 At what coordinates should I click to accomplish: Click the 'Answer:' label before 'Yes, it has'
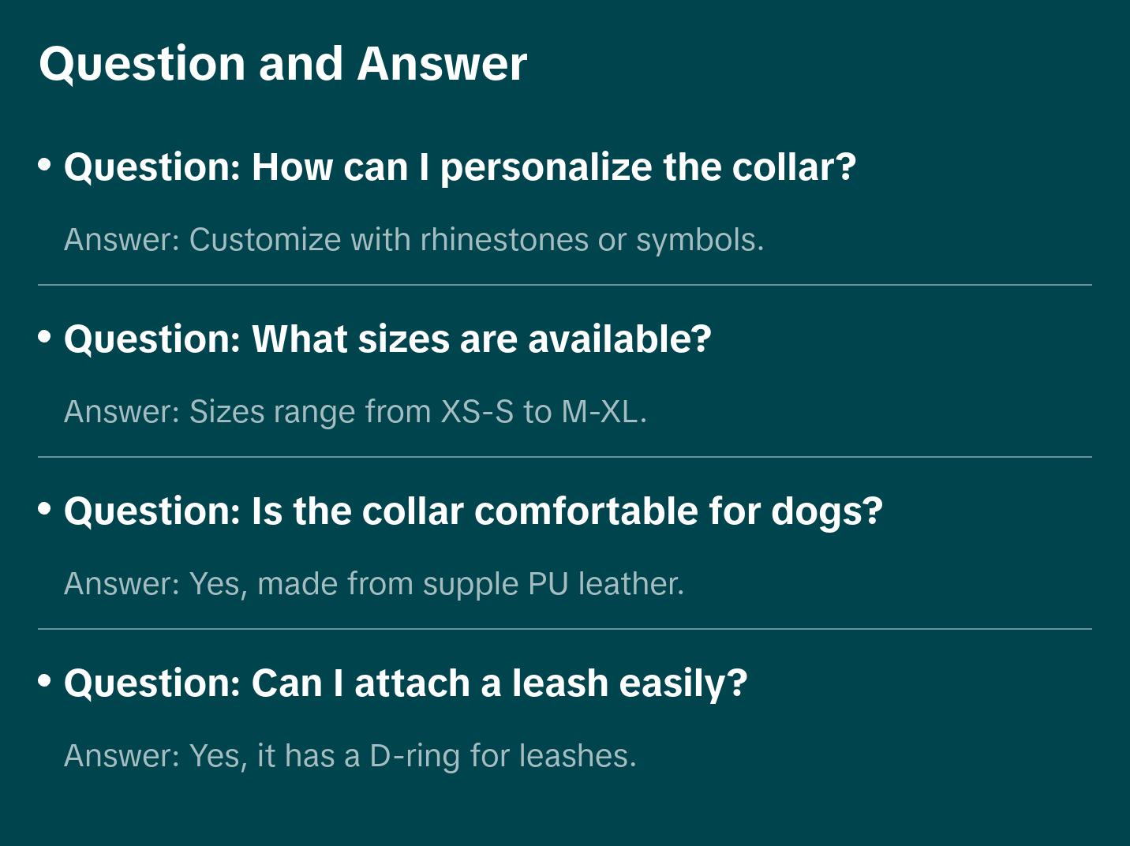coord(122,756)
